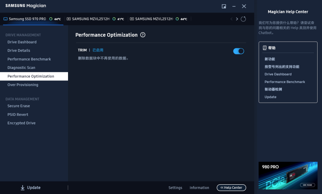Open Settings in the bottom bar
Image resolution: width=322 pixels, height=194 pixels.
pos(175,188)
